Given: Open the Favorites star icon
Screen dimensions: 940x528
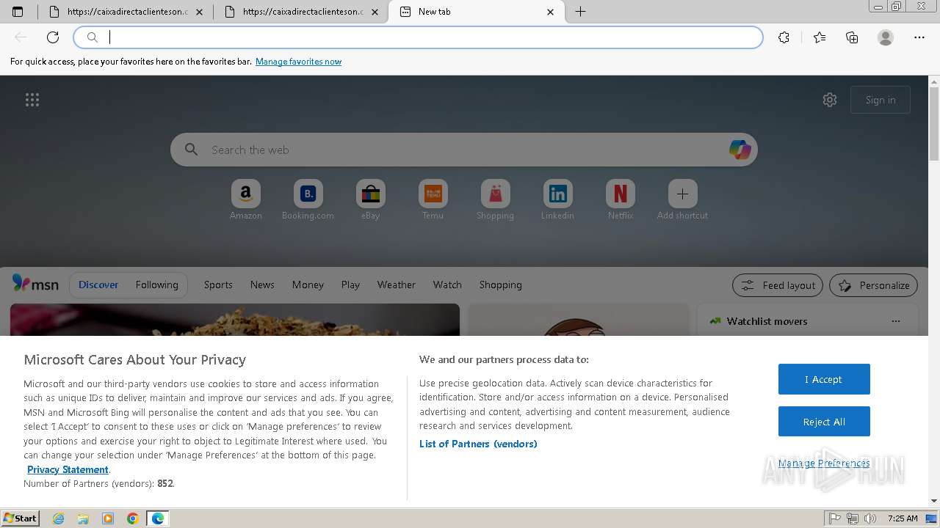Looking at the screenshot, I should click(x=820, y=37).
